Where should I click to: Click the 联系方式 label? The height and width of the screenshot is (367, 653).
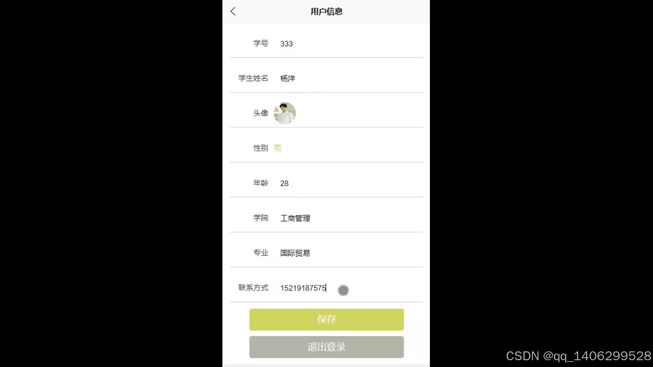tap(253, 288)
